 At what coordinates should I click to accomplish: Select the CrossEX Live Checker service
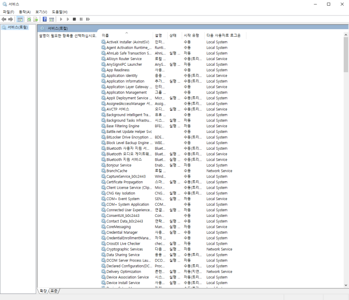click(173, 244)
